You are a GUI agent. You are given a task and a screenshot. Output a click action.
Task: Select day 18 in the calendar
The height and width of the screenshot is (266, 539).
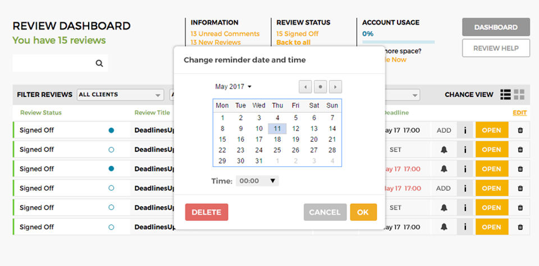coord(277,139)
